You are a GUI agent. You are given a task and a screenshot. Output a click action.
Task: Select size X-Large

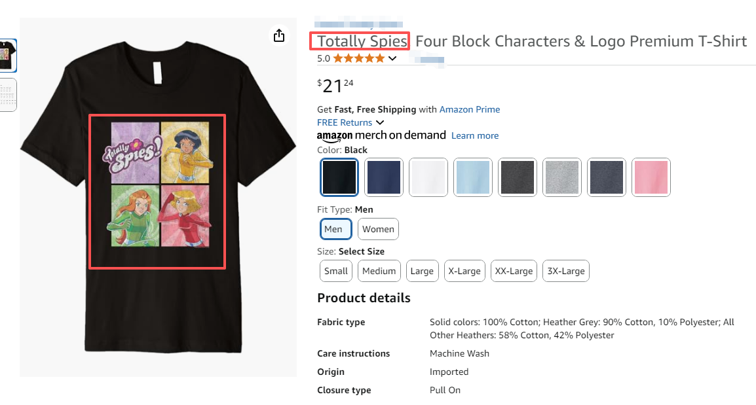click(x=464, y=271)
